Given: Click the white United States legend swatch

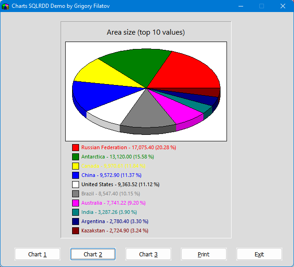Looking at the screenshot, I should point(75,184).
